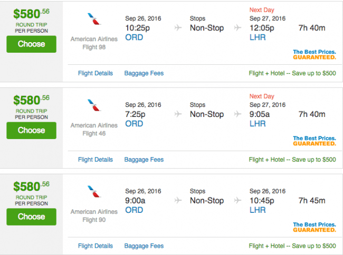Open Flight + Hotel savings for Flight 98
Image resolution: width=343 pixels, height=255 pixels.
pos(292,73)
